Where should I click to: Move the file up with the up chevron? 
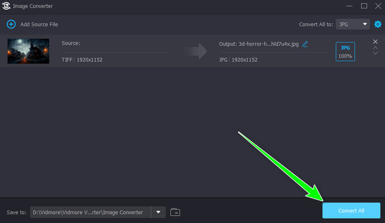point(375,48)
